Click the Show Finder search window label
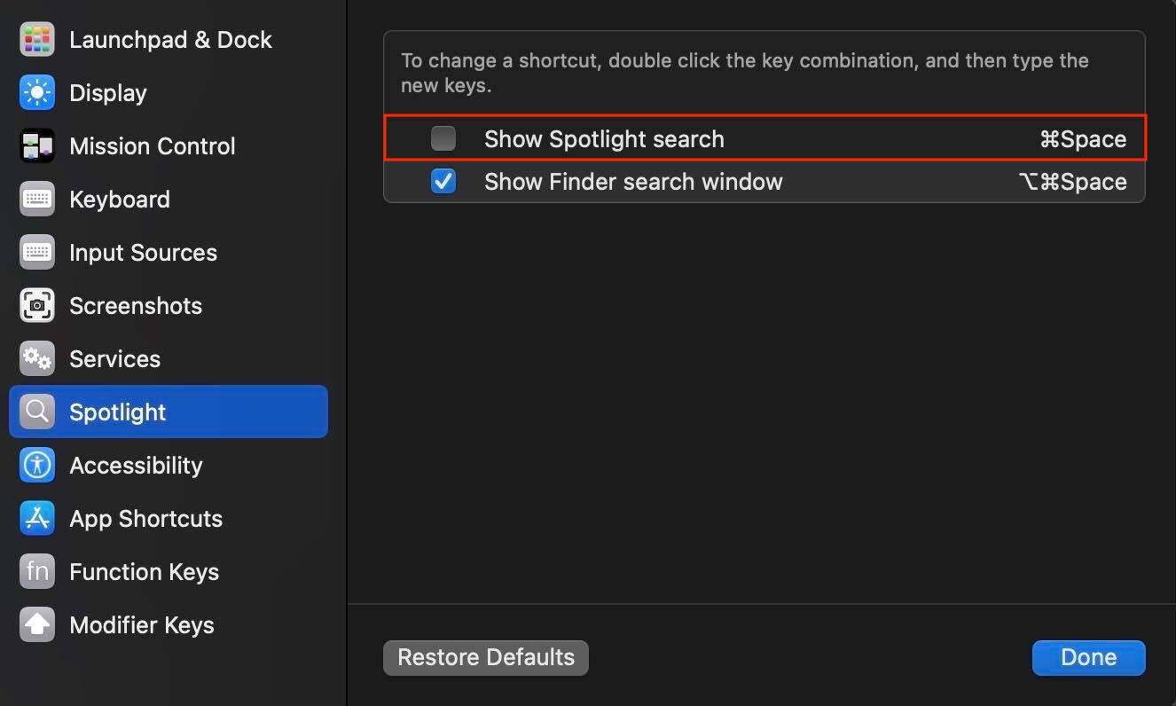 [633, 182]
